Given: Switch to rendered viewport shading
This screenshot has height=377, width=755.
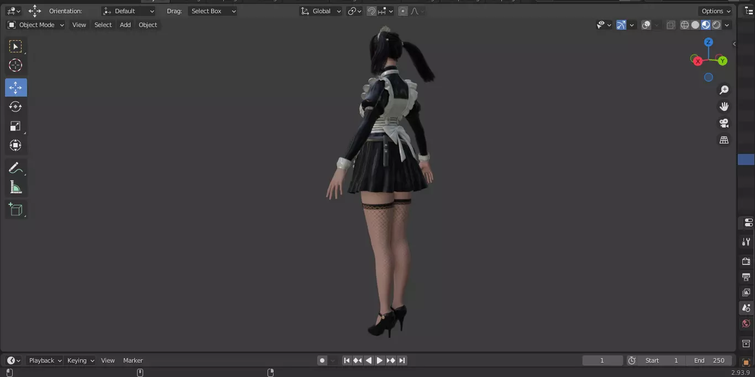Looking at the screenshot, I should 716,25.
